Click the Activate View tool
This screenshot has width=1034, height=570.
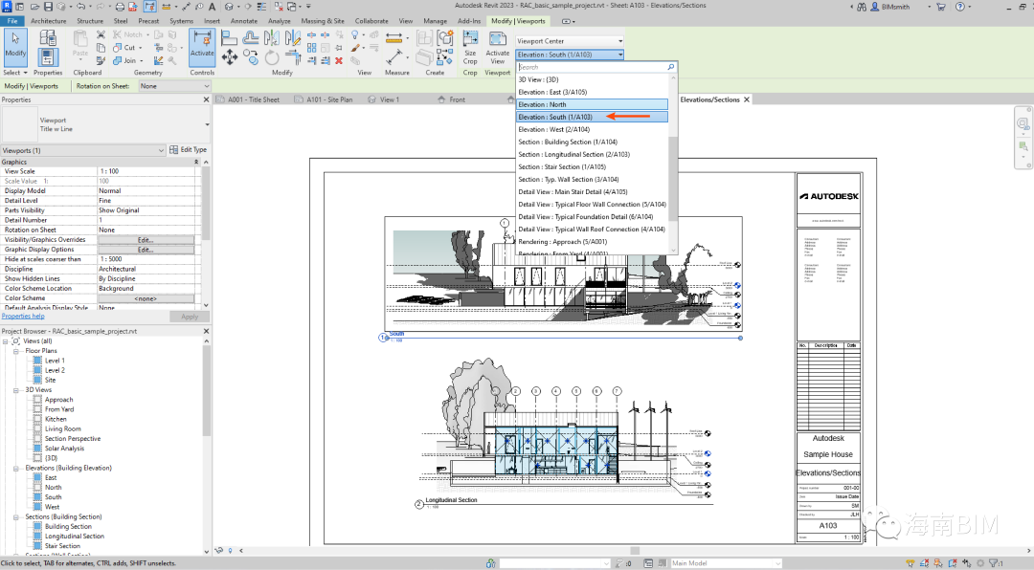tap(497, 47)
